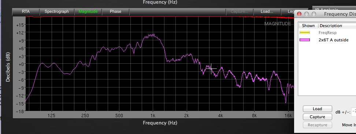Viewport: 356px width, 134px height.
Task: Click the Capture button in the dialog
Action: tap(318, 117)
